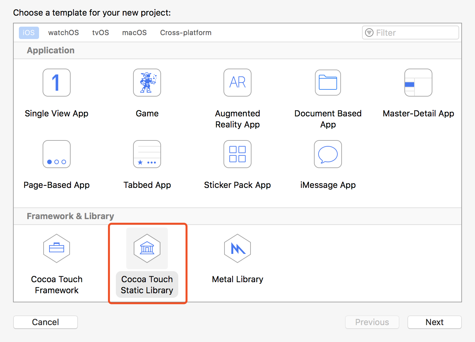Choose the Page-Based App icon

[x=57, y=154]
